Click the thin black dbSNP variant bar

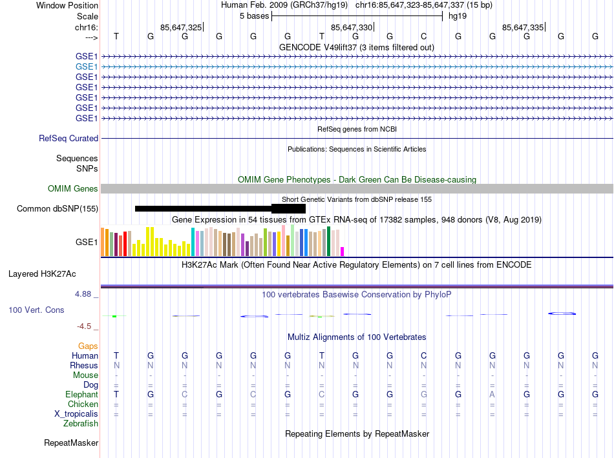[203, 208]
